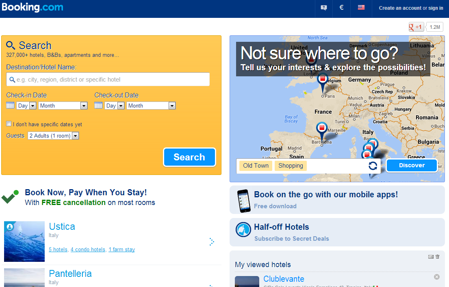The height and width of the screenshot is (287, 449).
Task: Select the Old Town interest tag
Action: [x=256, y=166]
